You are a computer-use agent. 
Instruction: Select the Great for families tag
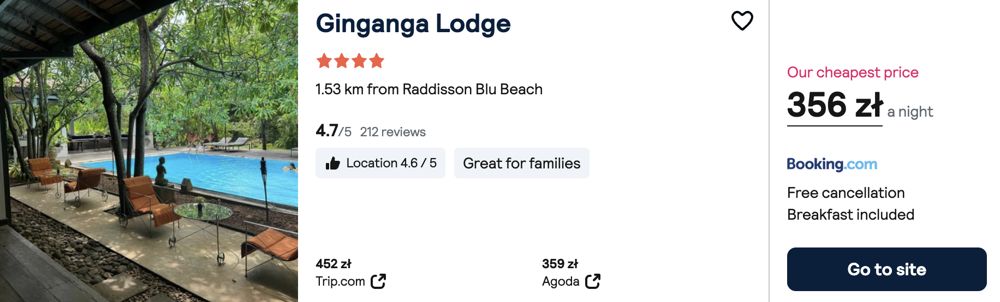tap(521, 163)
